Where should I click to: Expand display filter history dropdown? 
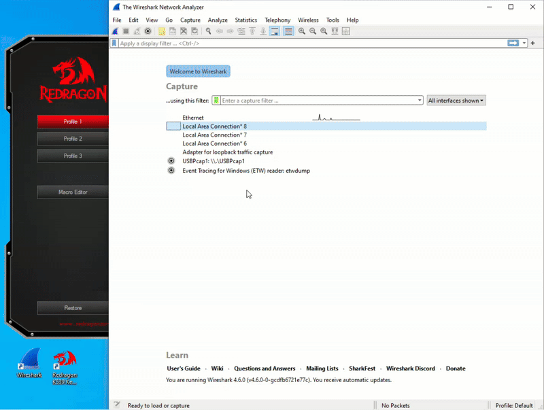[x=524, y=44]
